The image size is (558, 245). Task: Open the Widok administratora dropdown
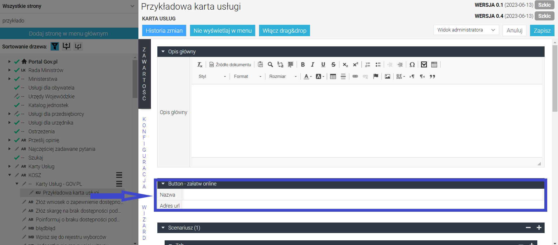coord(466,30)
